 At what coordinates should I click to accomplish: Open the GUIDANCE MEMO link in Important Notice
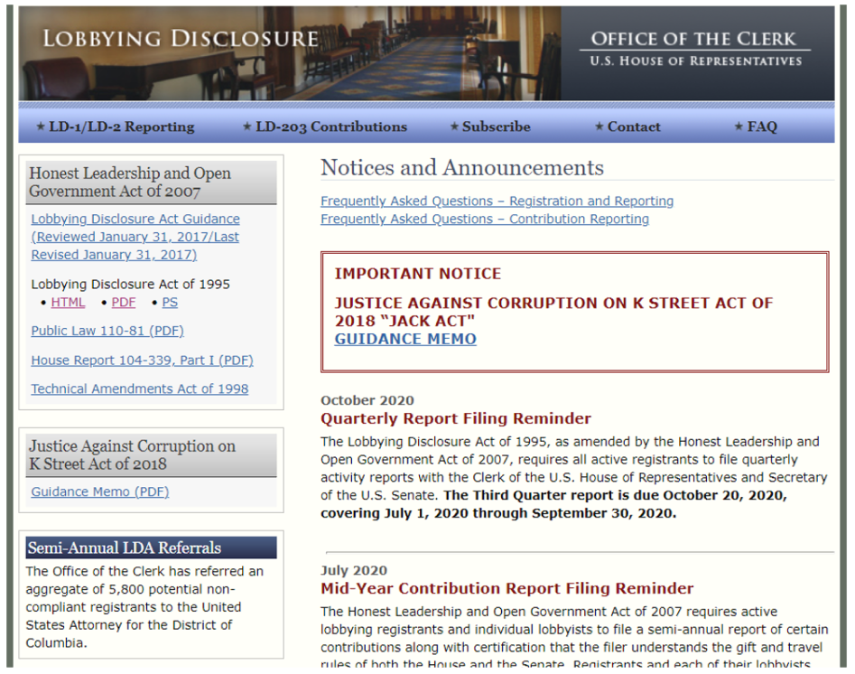click(x=405, y=339)
